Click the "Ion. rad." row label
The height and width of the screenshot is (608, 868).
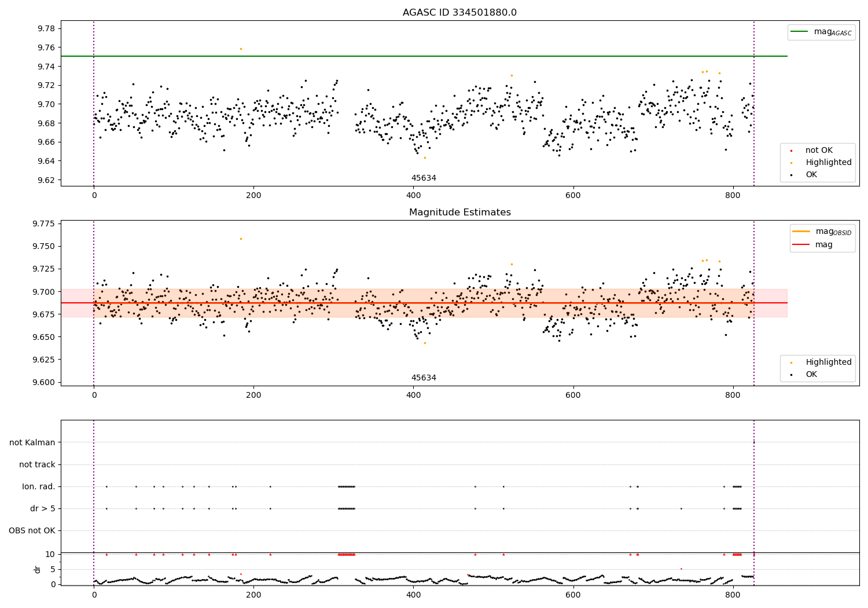39,487
